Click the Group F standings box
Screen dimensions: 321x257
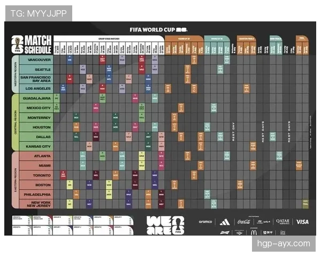tap(124, 221)
